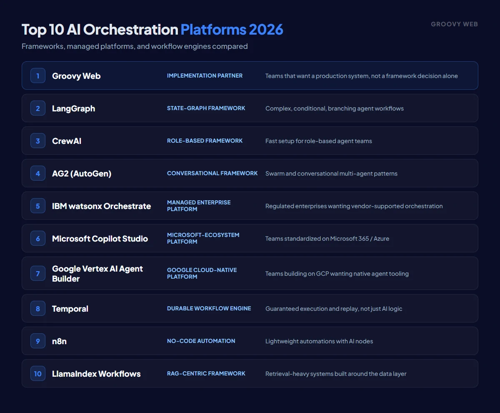Select the 'CrewAI' platform name
The image size is (500, 413).
[67, 141]
